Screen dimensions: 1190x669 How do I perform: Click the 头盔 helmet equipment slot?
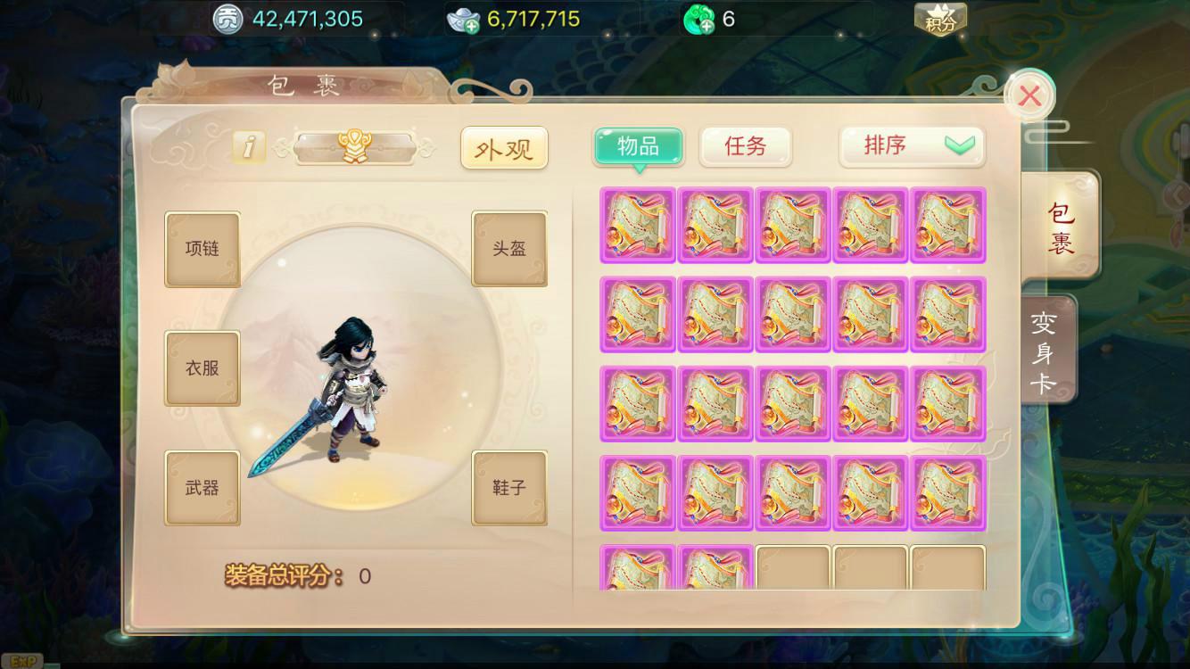point(509,249)
